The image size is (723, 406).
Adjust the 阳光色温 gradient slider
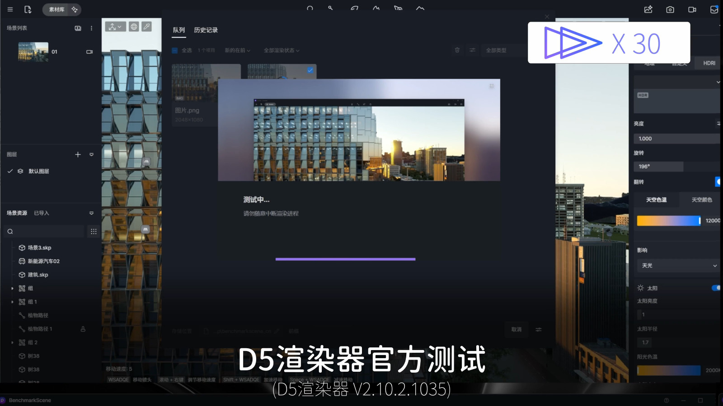pos(669,370)
